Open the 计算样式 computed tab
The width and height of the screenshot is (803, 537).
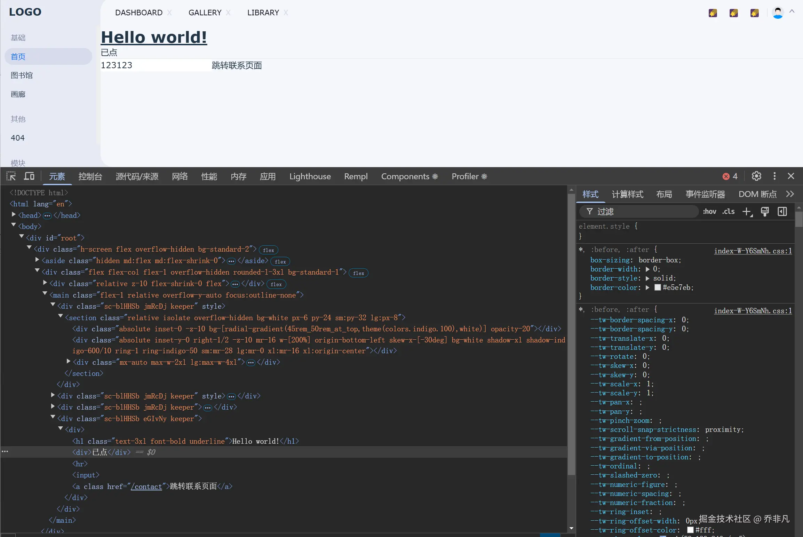click(x=627, y=194)
